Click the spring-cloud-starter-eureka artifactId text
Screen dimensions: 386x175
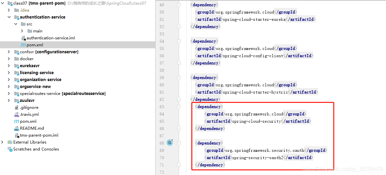254,20
